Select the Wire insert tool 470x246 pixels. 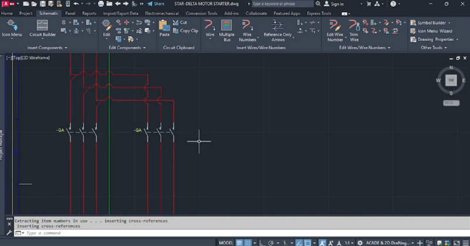(x=210, y=28)
